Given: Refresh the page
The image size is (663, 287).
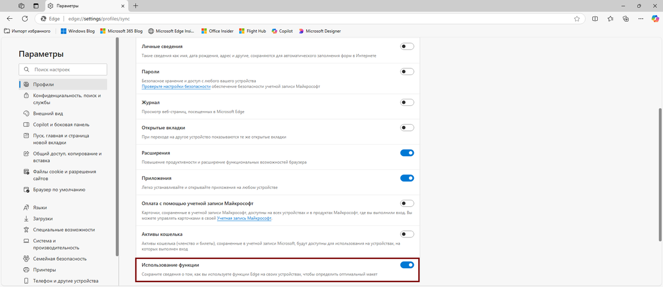Looking at the screenshot, I should coord(25,18).
